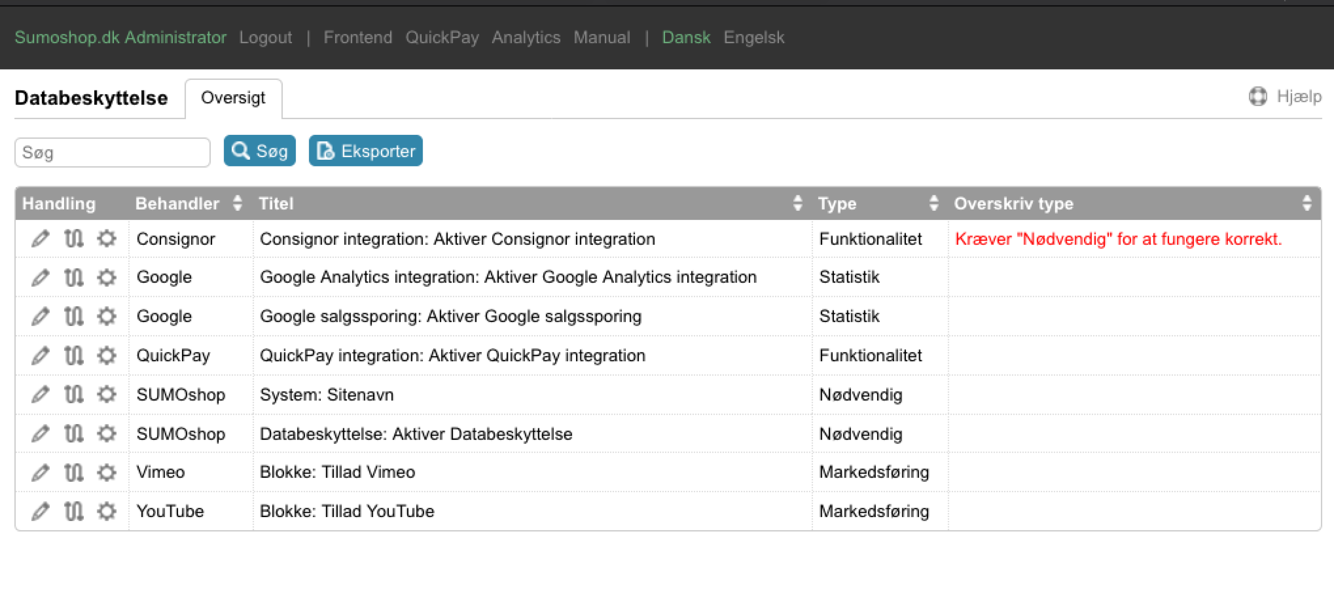Open gear settings for Google Analytics integration row
This screenshot has width=1334, height=593.
coord(107,278)
